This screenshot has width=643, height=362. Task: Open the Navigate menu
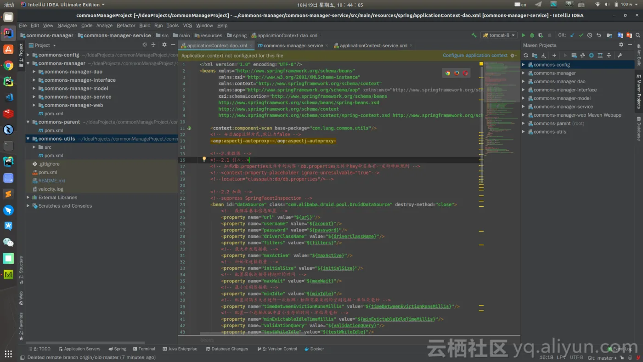click(x=67, y=26)
